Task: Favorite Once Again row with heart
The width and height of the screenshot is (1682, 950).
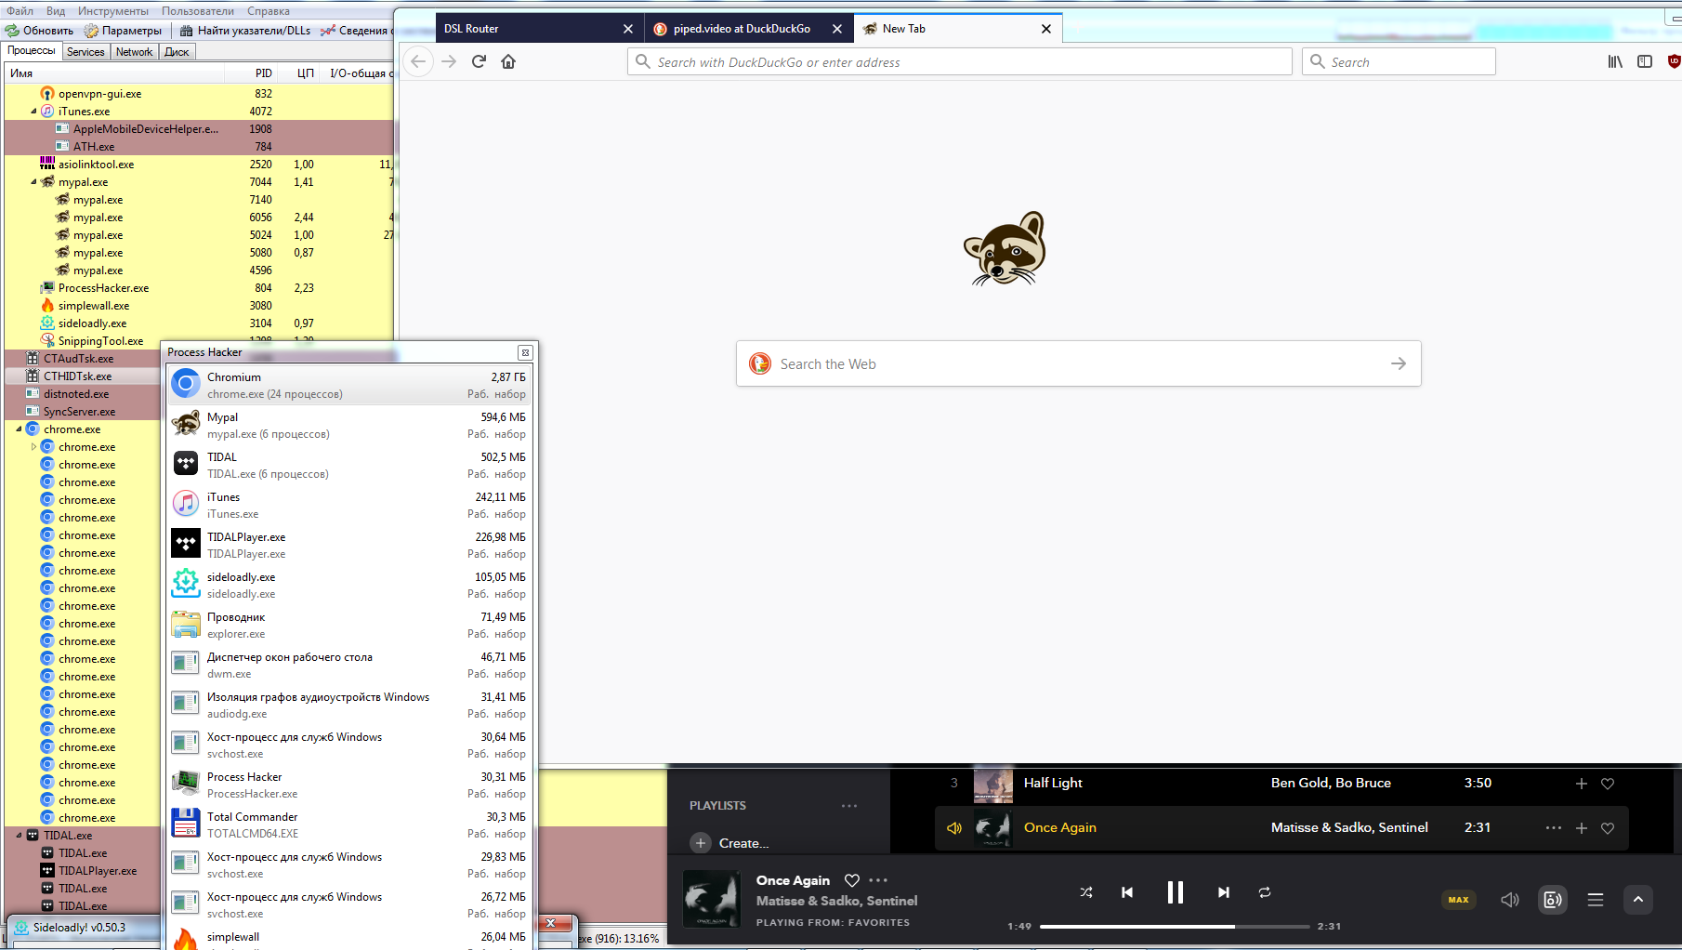Action: point(1608,828)
